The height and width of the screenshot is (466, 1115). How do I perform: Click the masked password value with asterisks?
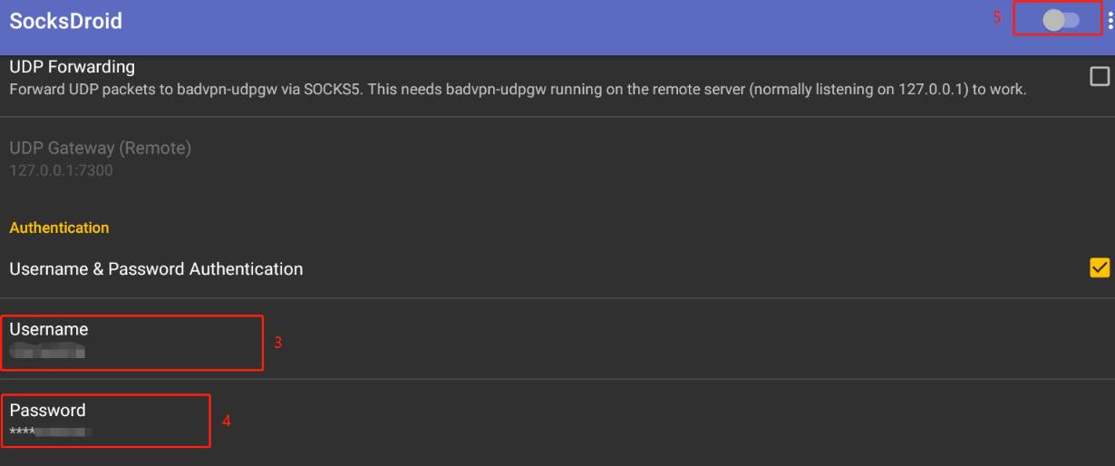point(51,432)
